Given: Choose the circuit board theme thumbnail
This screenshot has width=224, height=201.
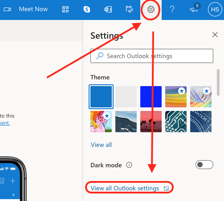Looking at the screenshot, I should pyautogui.click(x=176, y=122).
